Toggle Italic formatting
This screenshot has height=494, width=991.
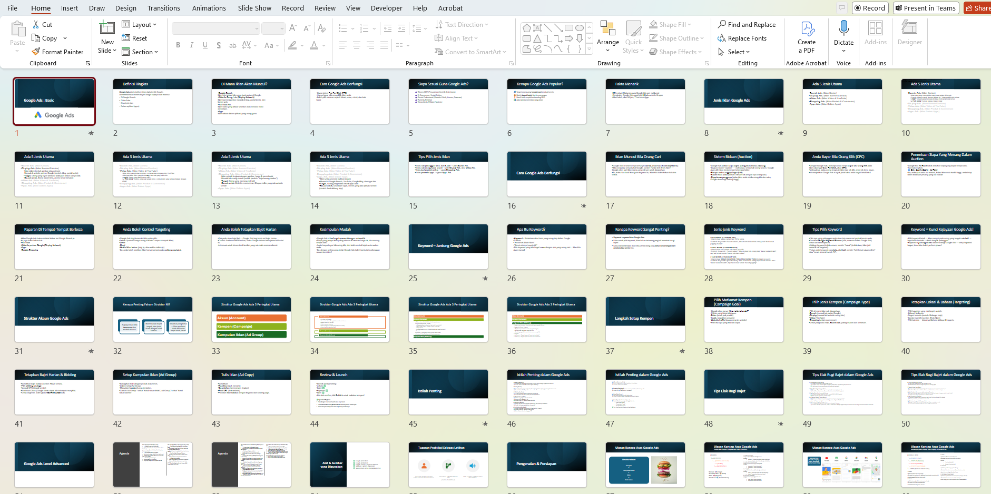pyautogui.click(x=192, y=45)
